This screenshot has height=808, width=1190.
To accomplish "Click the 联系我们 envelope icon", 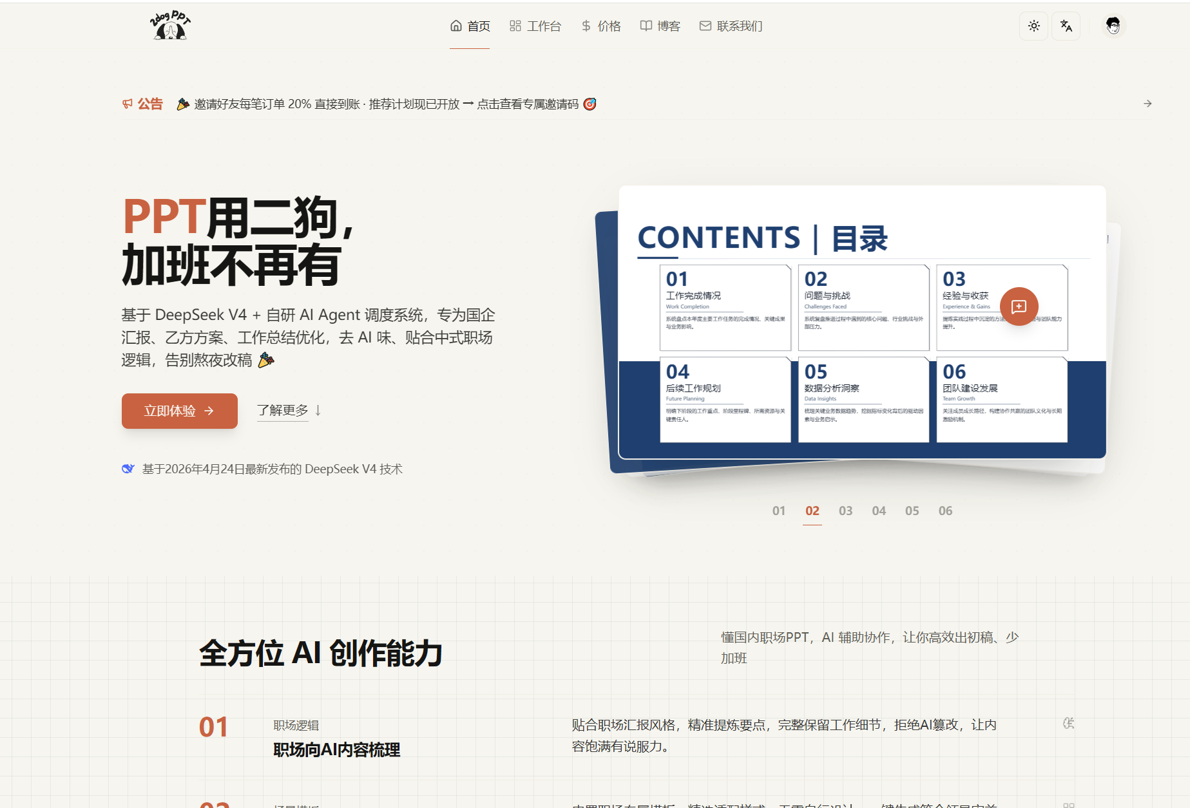I will point(705,26).
